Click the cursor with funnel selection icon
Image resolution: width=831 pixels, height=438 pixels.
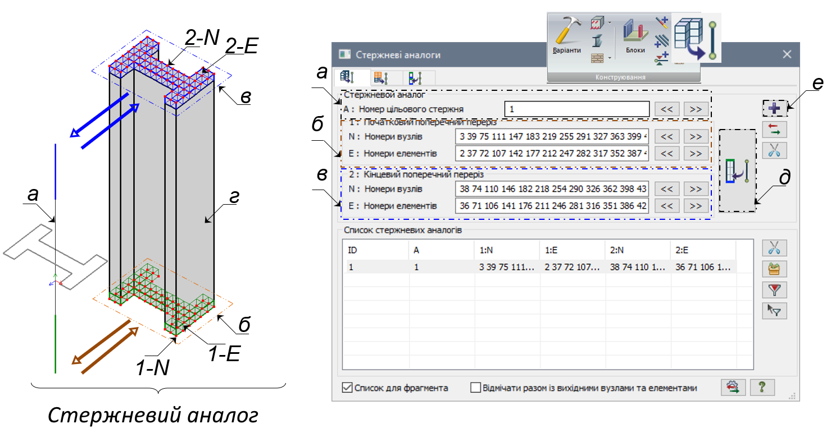coord(774,310)
